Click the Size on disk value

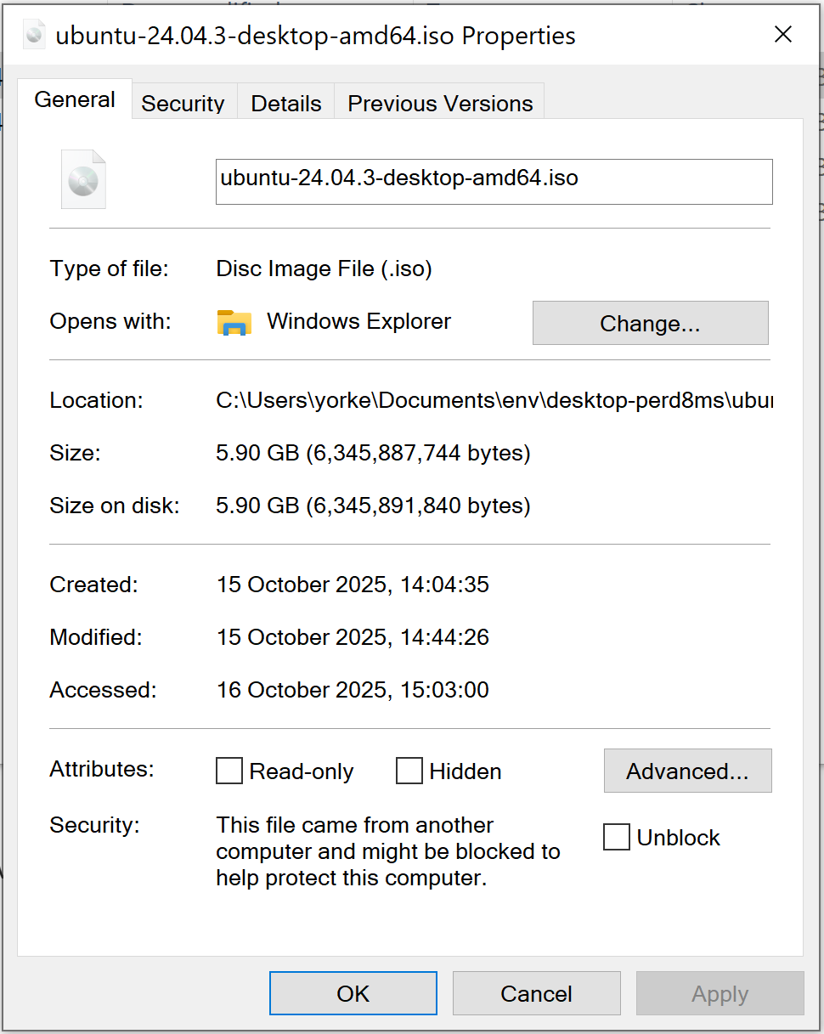point(373,506)
